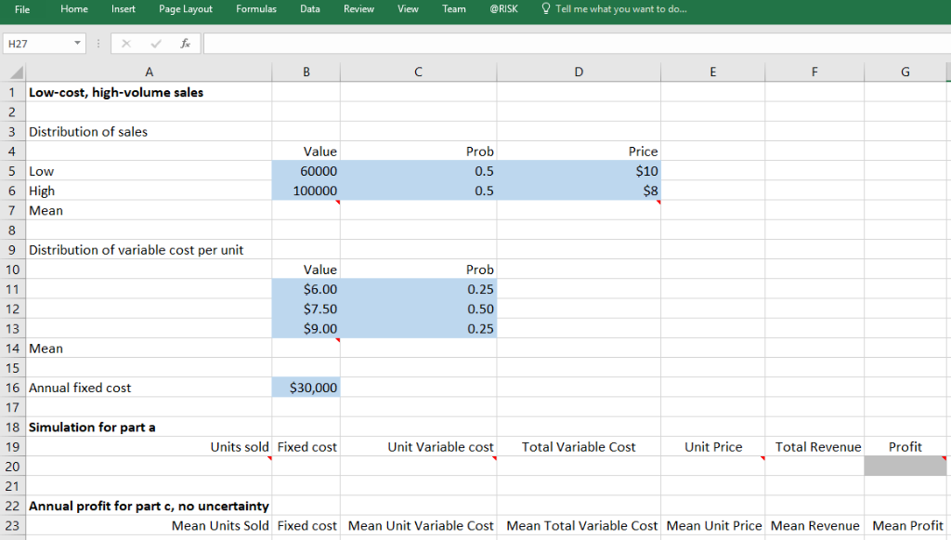Switch to the Data ribbon tab
Viewport: 951px width, 540px height.
(x=309, y=9)
